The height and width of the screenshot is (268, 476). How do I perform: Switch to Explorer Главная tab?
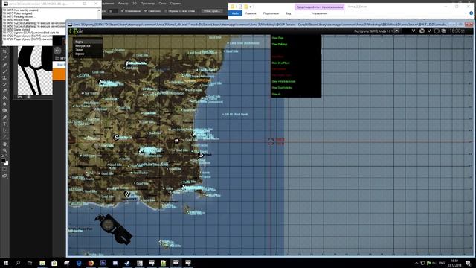pyautogui.click(x=251, y=13)
